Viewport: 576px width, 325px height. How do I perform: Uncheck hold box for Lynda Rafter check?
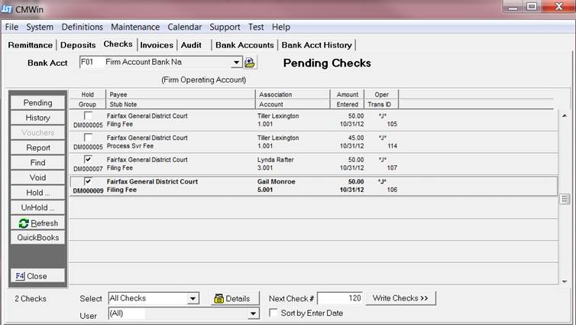pyautogui.click(x=88, y=159)
